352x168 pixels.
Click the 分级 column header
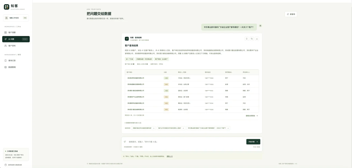(165, 72)
